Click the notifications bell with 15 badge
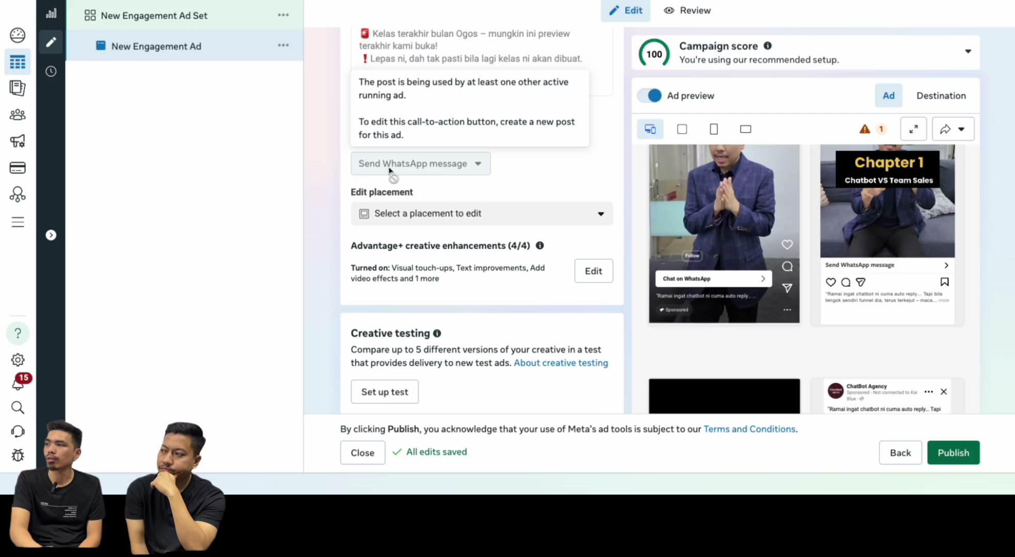The height and width of the screenshot is (557, 1015). pos(19,383)
